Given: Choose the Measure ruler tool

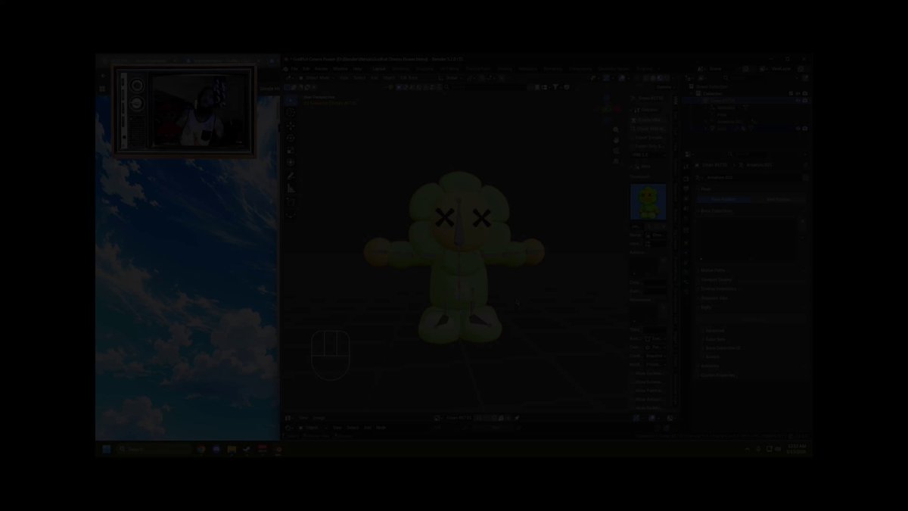Looking at the screenshot, I should click(x=291, y=188).
